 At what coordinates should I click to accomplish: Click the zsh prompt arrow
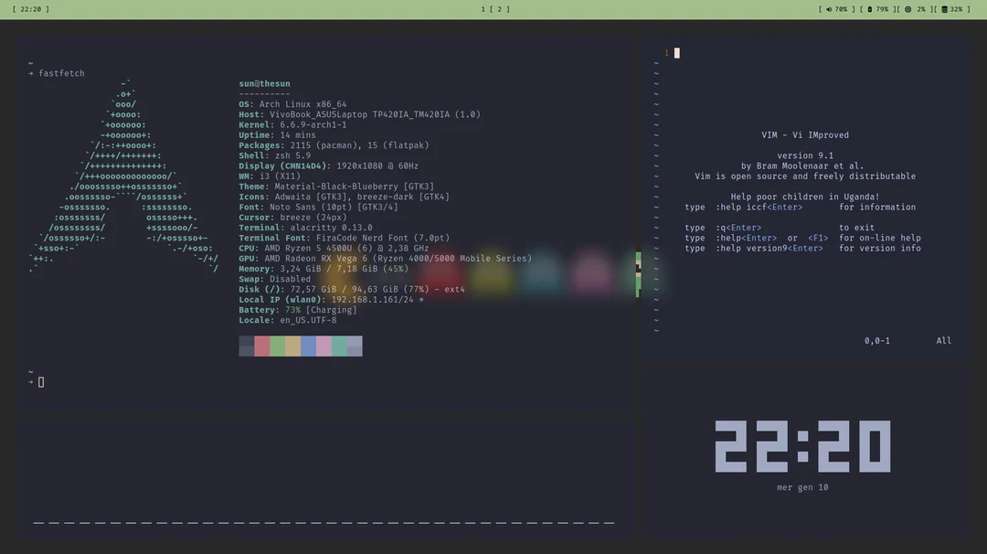tap(30, 382)
